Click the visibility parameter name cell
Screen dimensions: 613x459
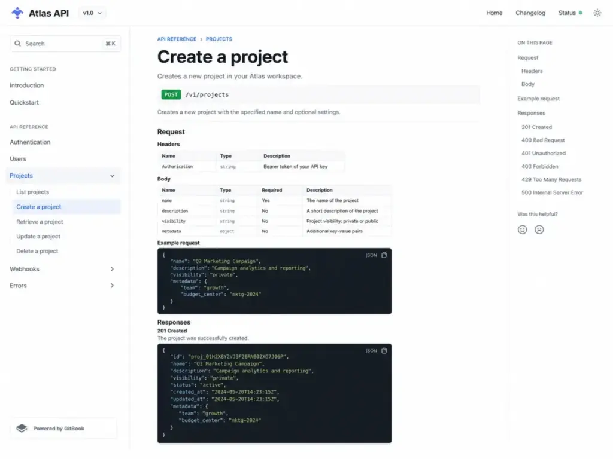coord(174,221)
